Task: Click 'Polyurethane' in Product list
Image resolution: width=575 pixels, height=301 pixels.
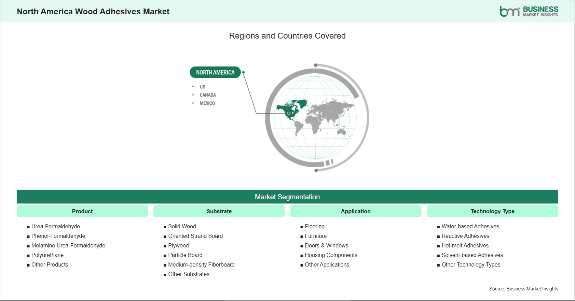Action: click(x=47, y=255)
